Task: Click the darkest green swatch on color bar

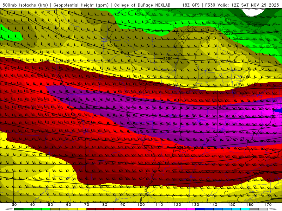Action: pyautogui.click(x=19, y=209)
